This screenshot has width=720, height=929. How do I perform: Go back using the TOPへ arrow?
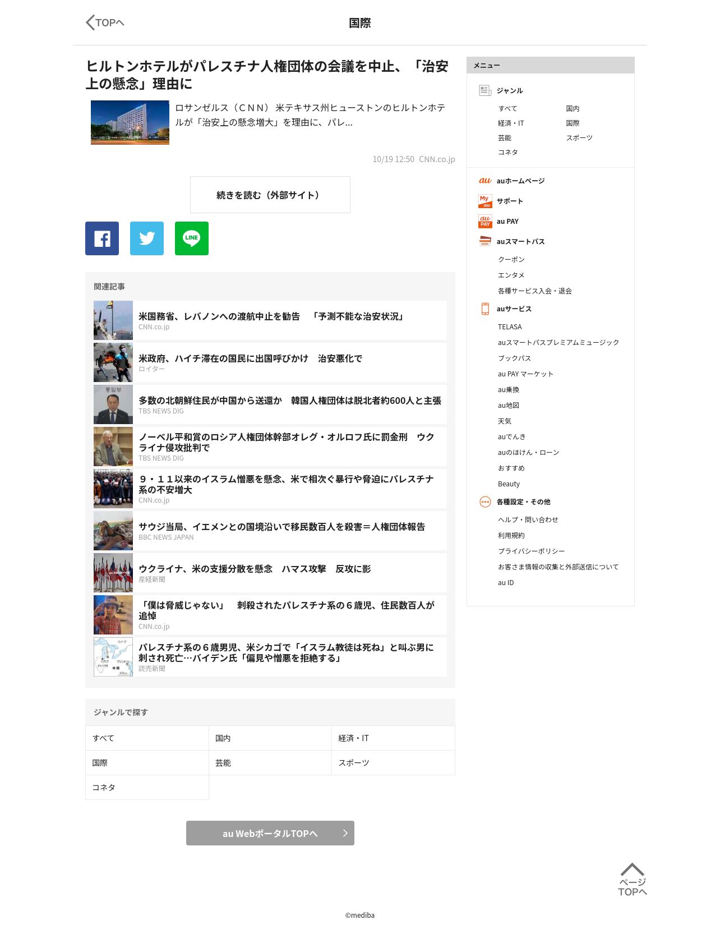(x=105, y=22)
